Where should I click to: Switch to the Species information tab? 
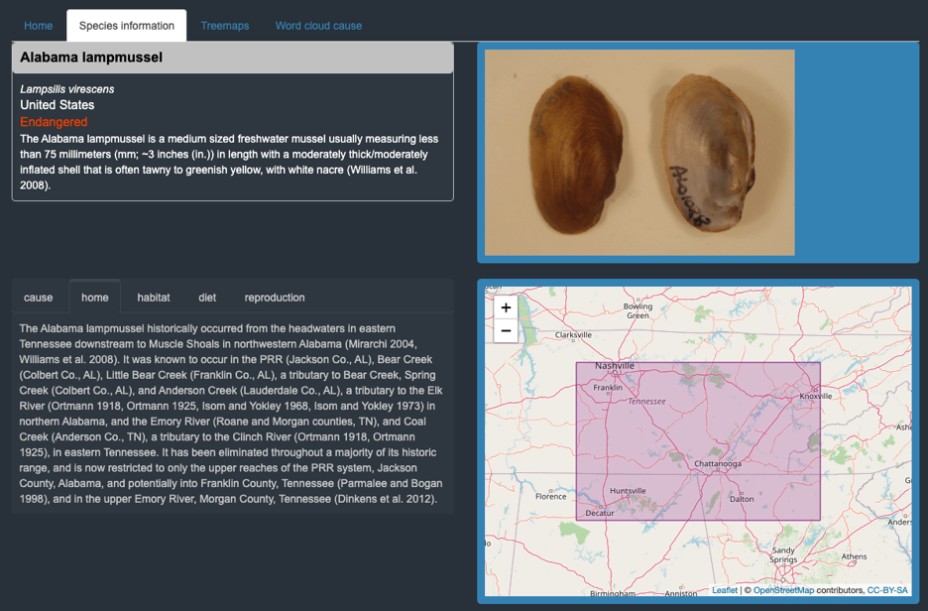click(126, 25)
